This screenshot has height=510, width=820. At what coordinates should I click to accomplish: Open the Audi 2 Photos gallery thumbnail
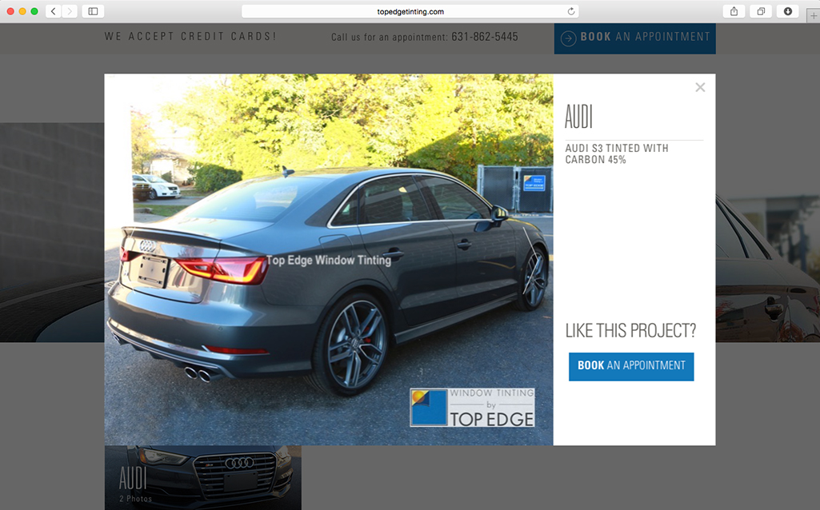203,477
